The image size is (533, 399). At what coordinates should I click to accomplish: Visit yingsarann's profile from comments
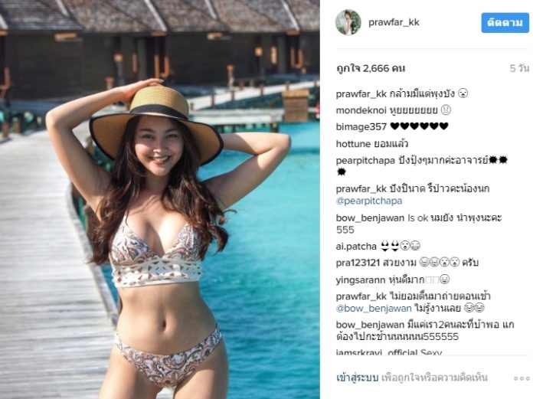click(361, 280)
